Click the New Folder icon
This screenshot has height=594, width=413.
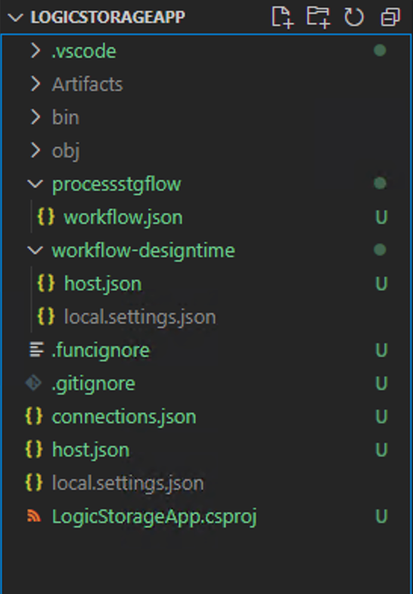[318, 17]
